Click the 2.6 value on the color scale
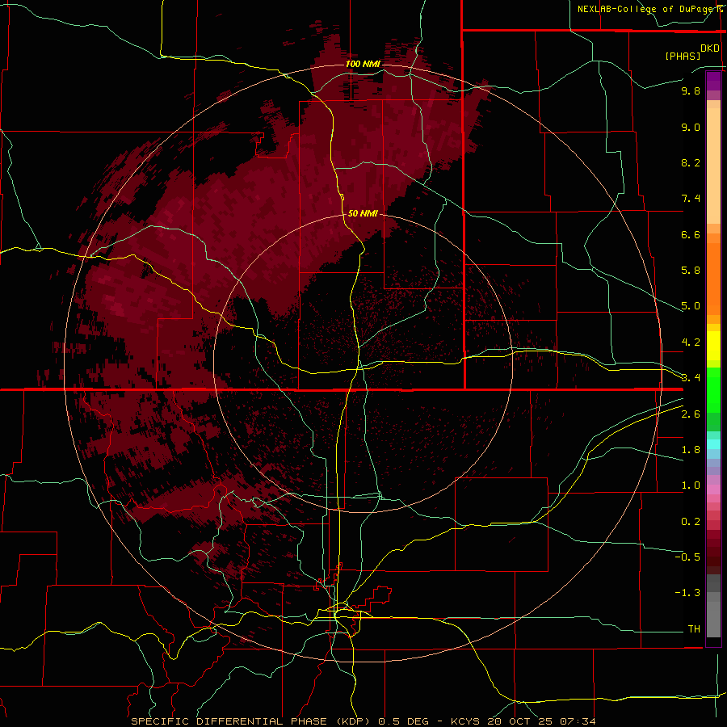Screen dimensions: 727x727 tap(691, 414)
